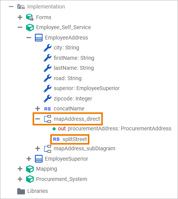The width and height of the screenshot is (178, 199).
Task: Expand the Forms node
Action: click(20, 17)
